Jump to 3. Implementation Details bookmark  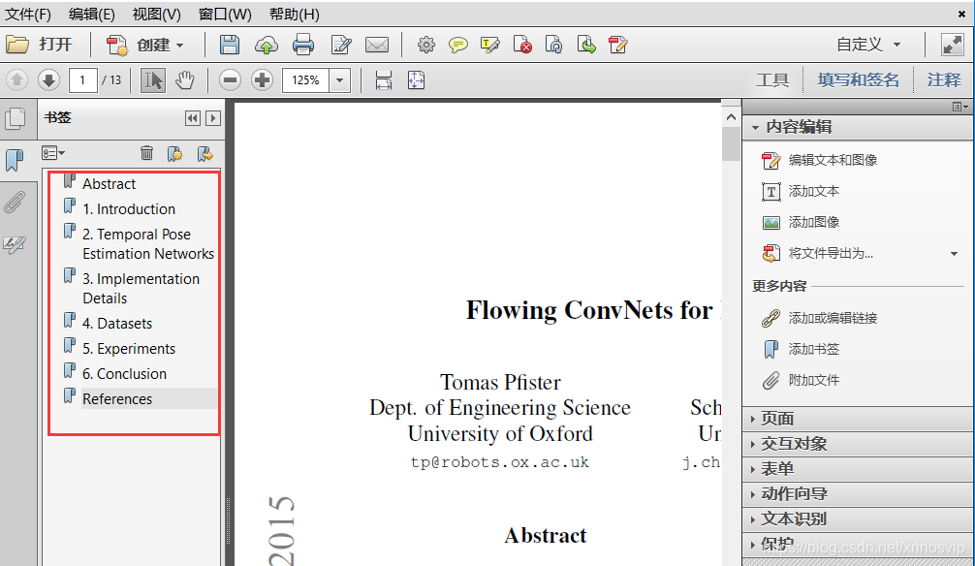coord(142,289)
